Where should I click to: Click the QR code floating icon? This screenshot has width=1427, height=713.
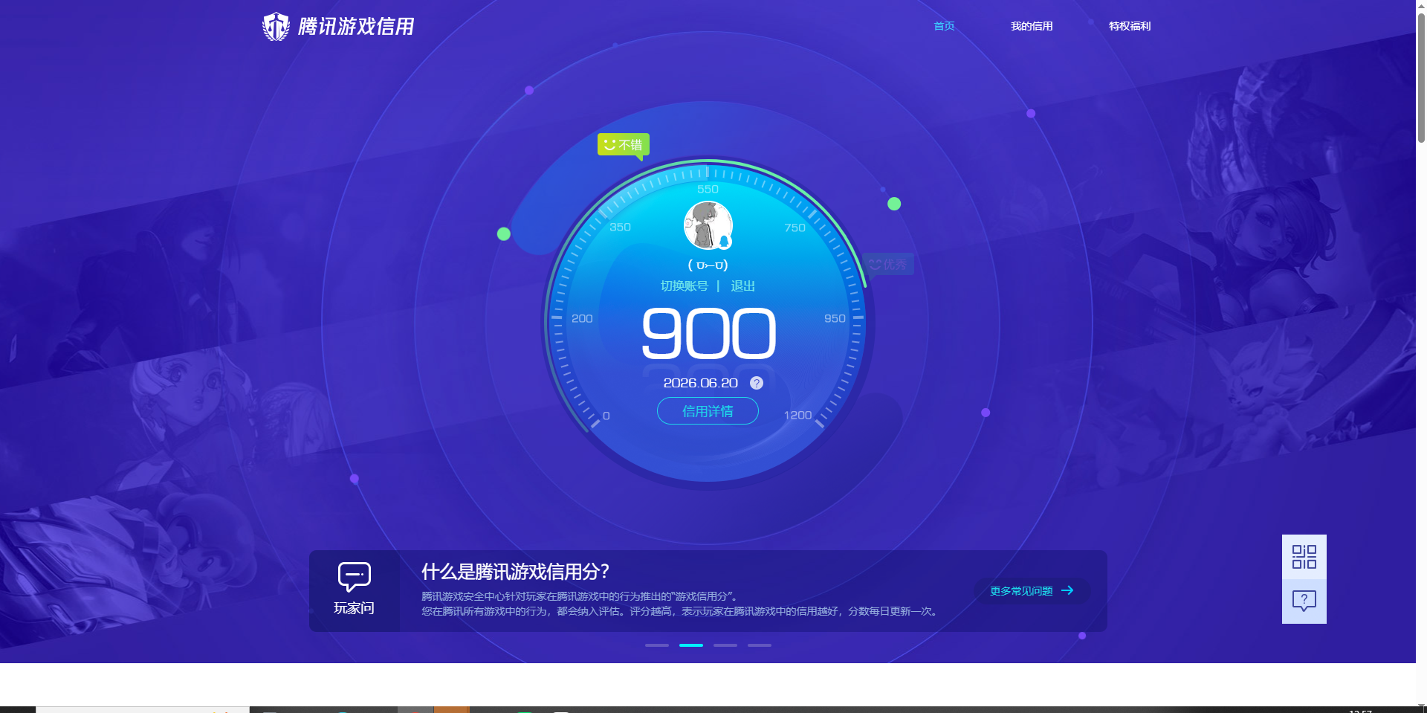click(1304, 557)
